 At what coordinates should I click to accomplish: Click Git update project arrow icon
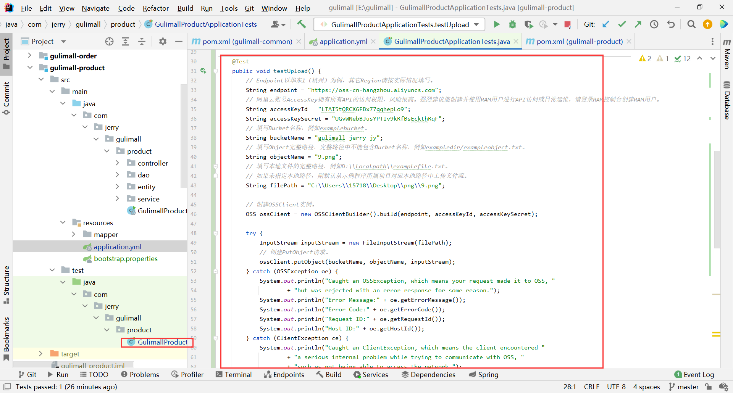[605, 24]
